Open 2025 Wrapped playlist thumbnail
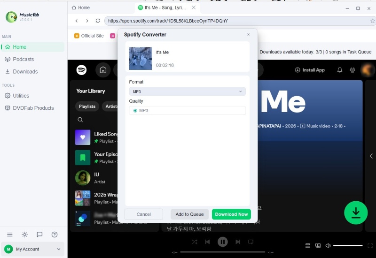The height and width of the screenshot is (258, 376). (x=83, y=198)
